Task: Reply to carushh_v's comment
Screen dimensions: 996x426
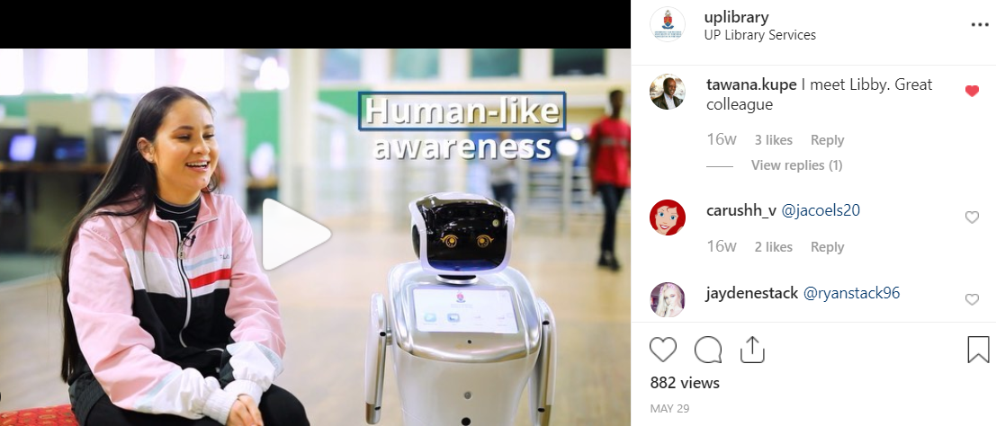Action: [827, 247]
